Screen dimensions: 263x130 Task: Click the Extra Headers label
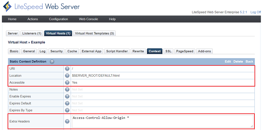20,121
